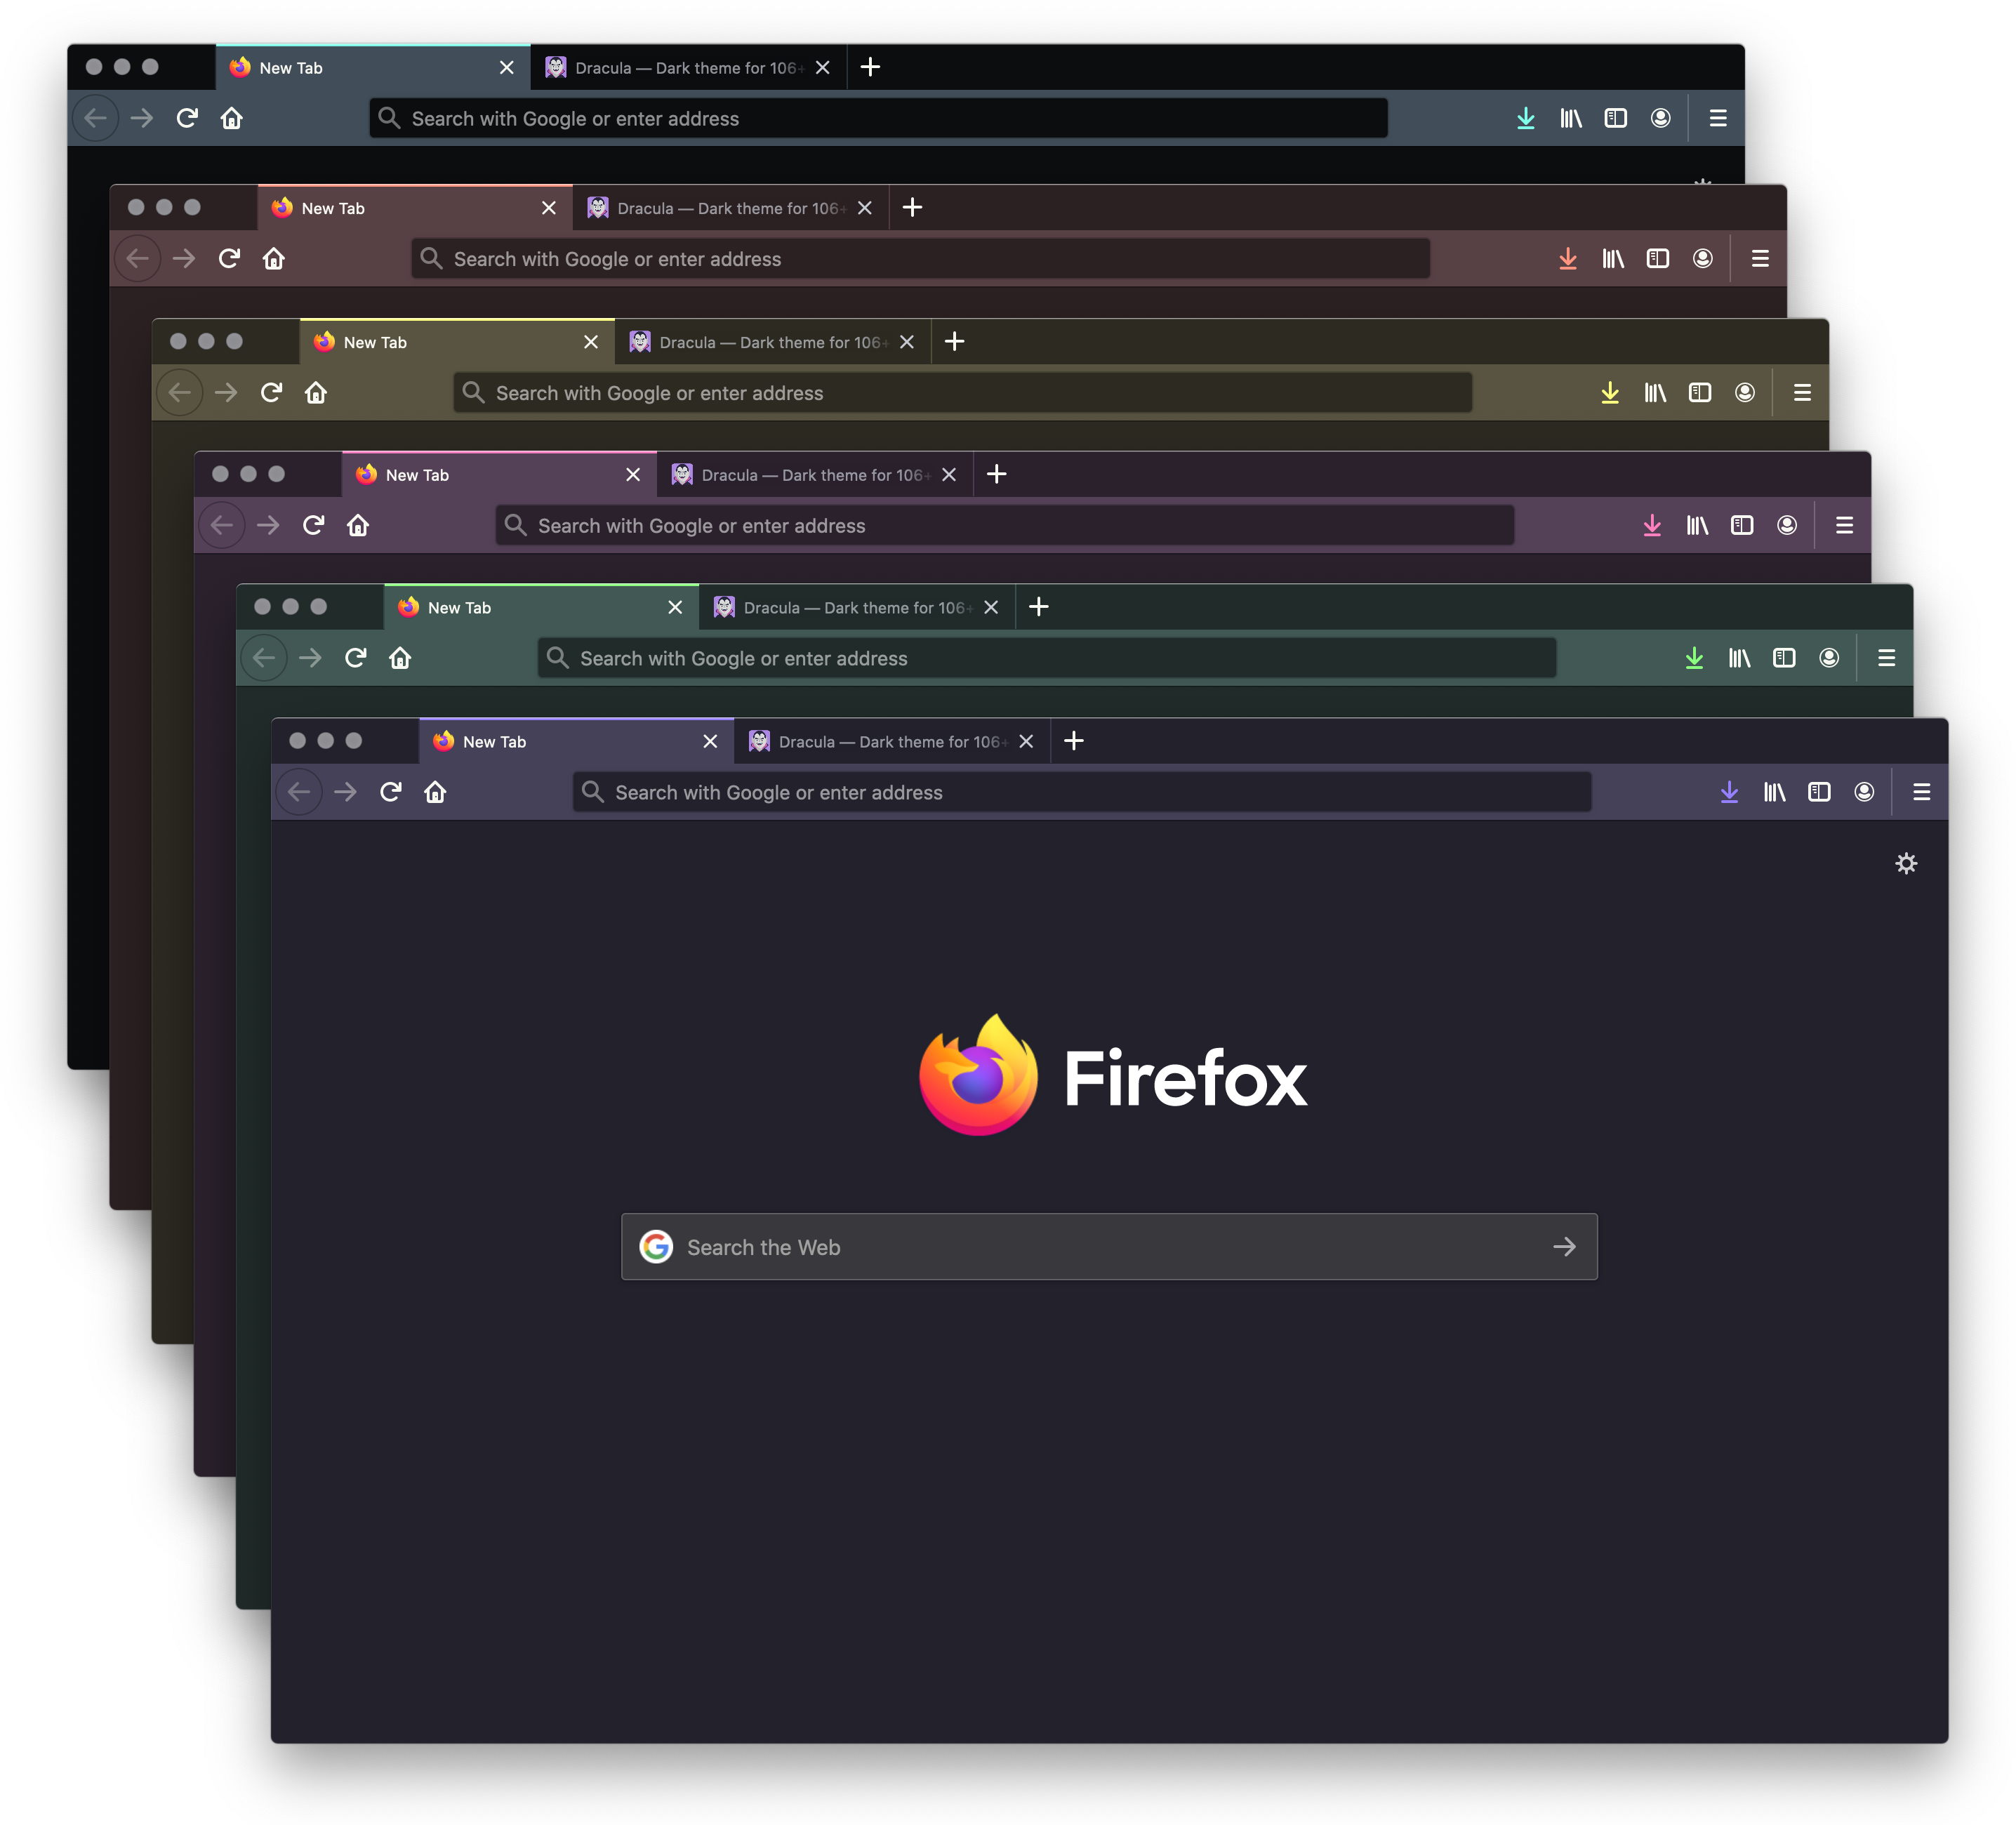Open account icon in the red-brown window
The image size is (2016, 1825).
[x=1703, y=259]
